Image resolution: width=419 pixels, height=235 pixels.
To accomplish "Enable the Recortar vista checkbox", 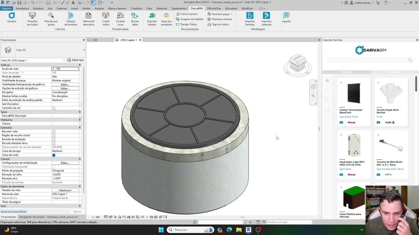I will [54, 132].
